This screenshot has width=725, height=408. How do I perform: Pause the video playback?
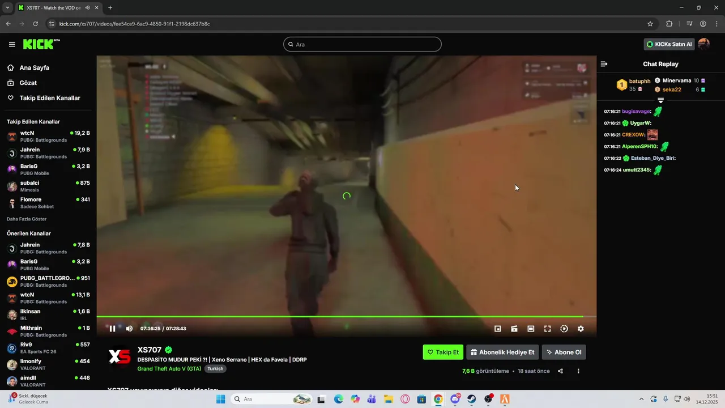click(112, 329)
